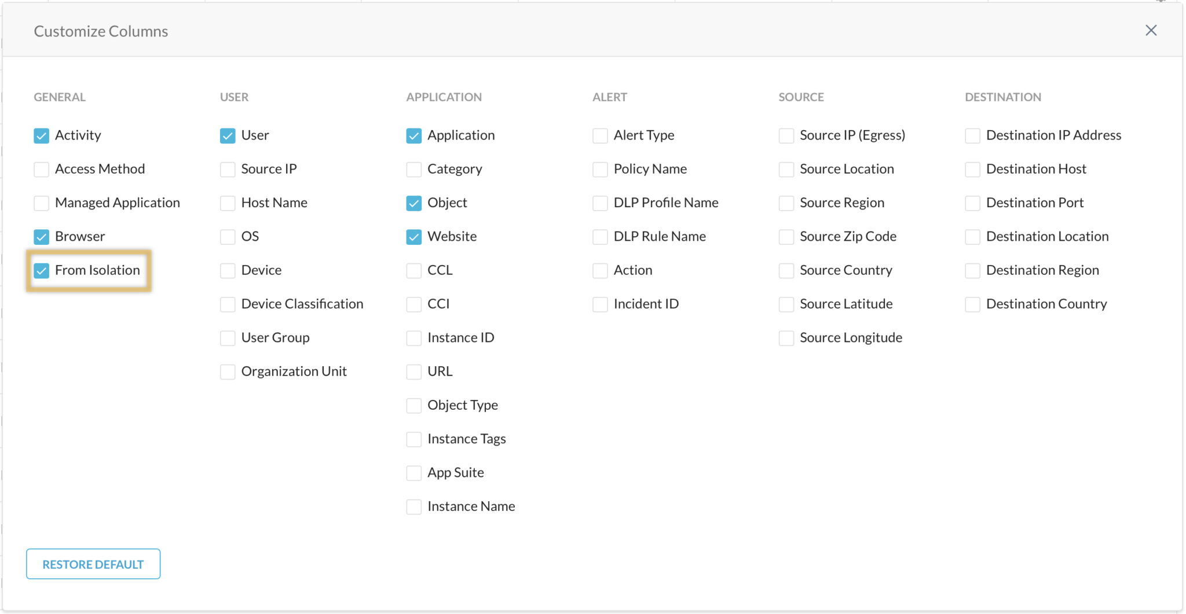
Task: Uncheck the From Isolation checkbox
Action: (x=42, y=271)
